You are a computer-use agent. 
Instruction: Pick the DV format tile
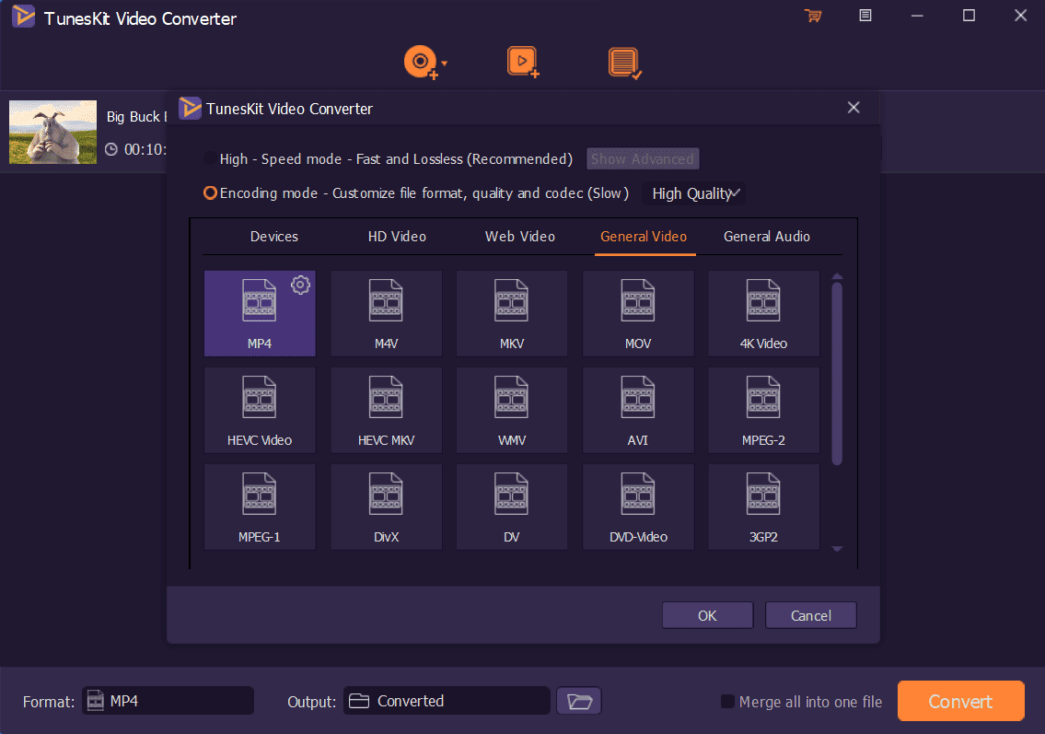pyautogui.click(x=511, y=507)
